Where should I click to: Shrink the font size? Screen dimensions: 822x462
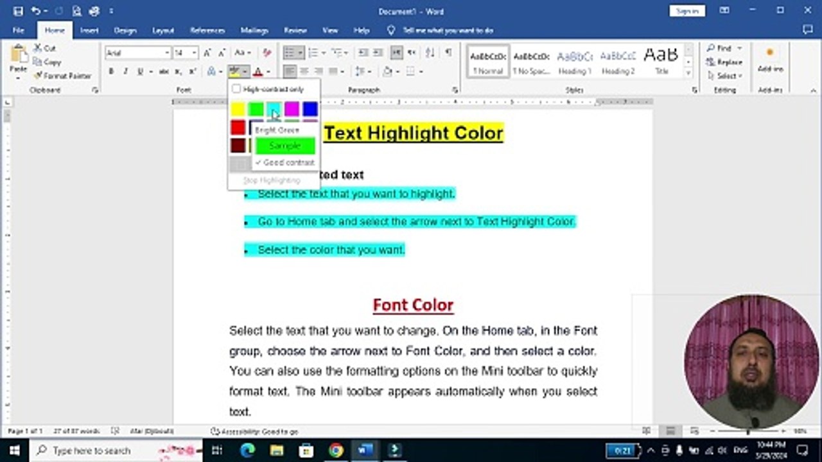pyautogui.click(x=222, y=53)
